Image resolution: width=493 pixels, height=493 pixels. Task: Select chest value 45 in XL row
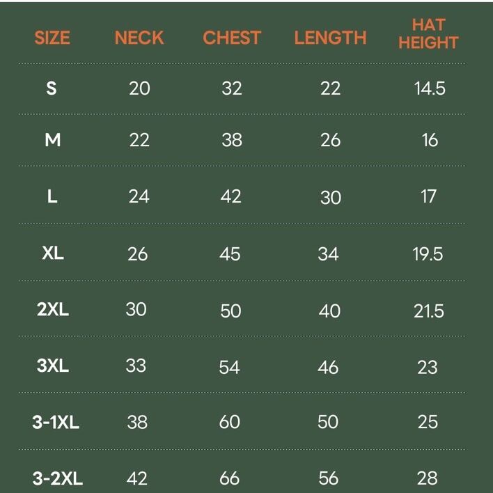pos(230,253)
